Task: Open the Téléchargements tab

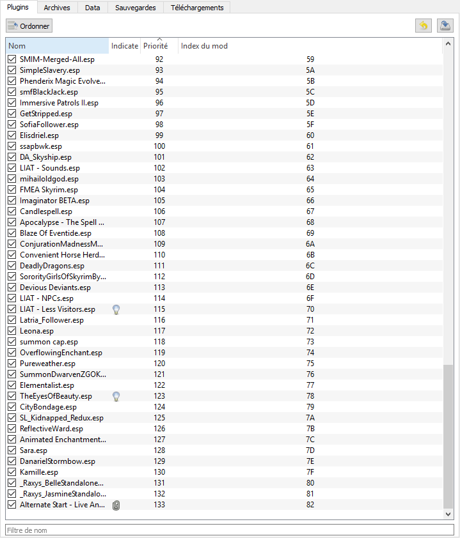Action: [x=197, y=8]
